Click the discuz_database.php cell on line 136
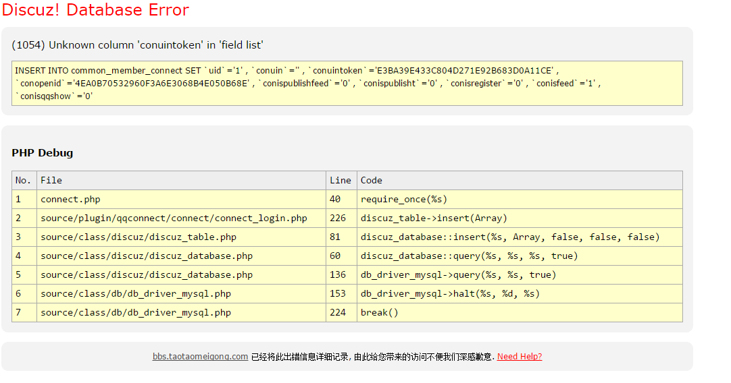 click(x=147, y=275)
